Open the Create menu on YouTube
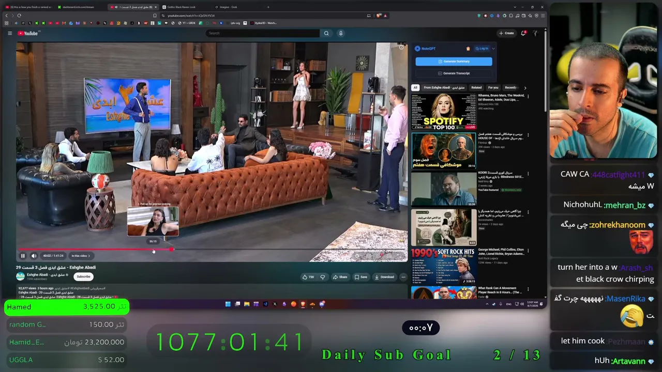This screenshot has width=662, height=372. tap(506, 33)
